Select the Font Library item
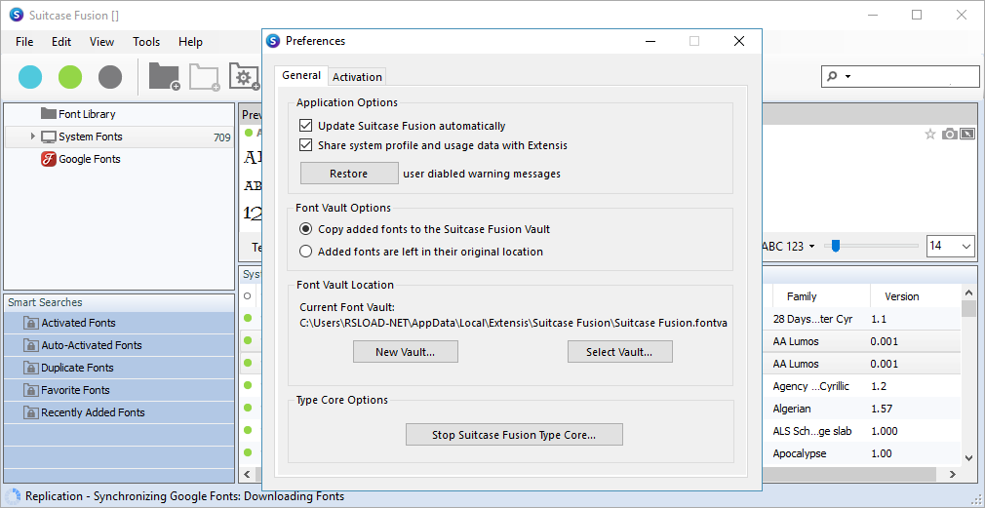The width and height of the screenshot is (985, 508). pyautogui.click(x=87, y=114)
